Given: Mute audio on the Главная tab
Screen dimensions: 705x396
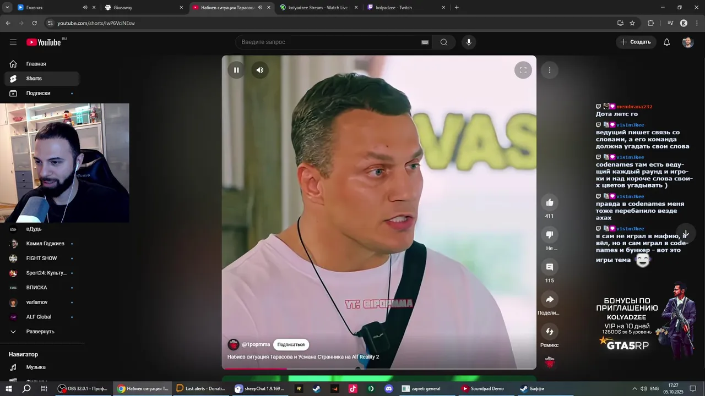Looking at the screenshot, I should point(85,8).
